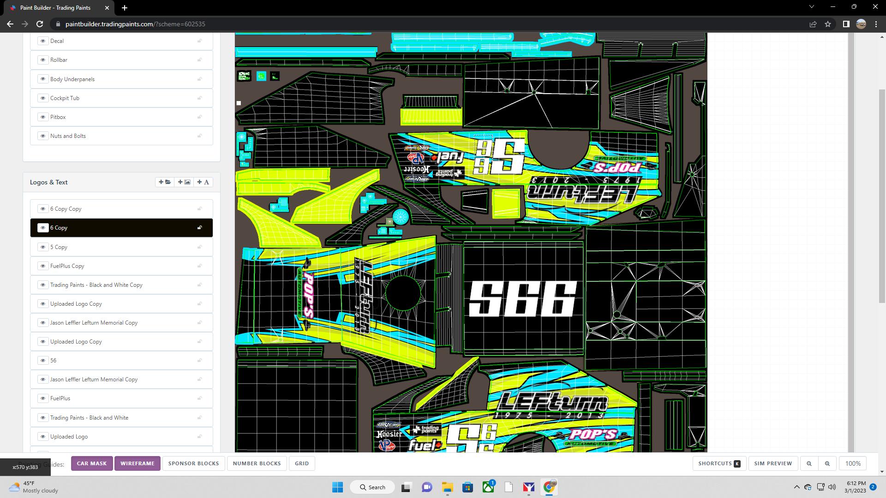
Task: Click the add folder icon in Logos & Text
Action: (x=164, y=182)
